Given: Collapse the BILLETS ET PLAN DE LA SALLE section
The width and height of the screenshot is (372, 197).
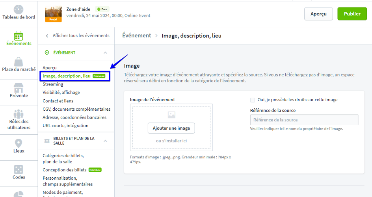Looking at the screenshot, I should [x=105, y=141].
